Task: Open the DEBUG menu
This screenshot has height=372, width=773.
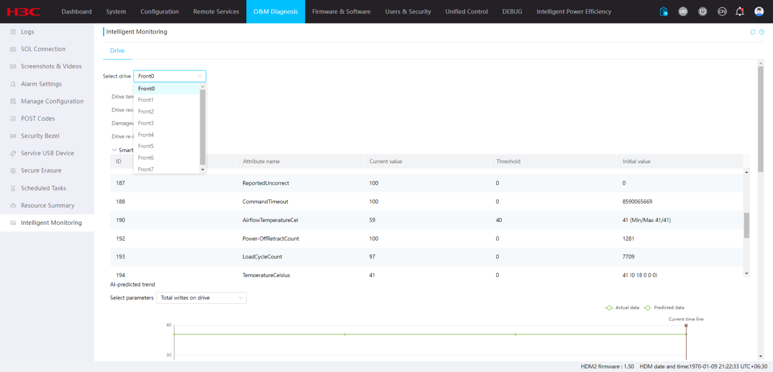Action: point(512,11)
